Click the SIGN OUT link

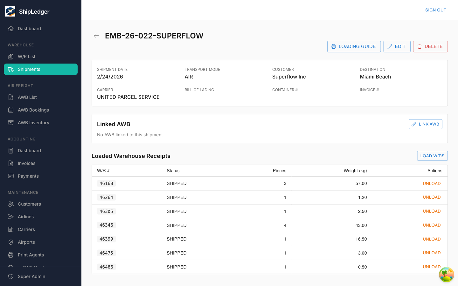pyautogui.click(x=435, y=10)
